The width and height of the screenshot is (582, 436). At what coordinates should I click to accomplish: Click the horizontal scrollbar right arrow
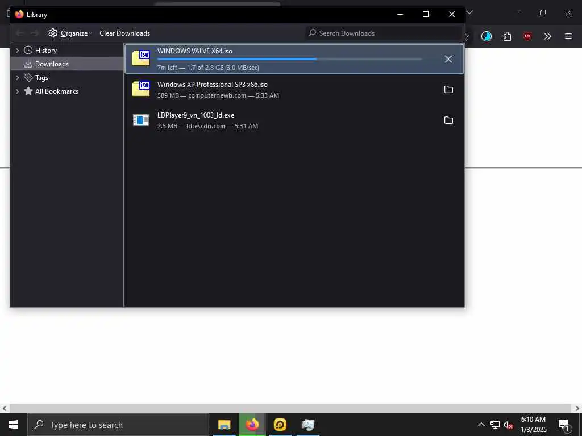click(577, 409)
